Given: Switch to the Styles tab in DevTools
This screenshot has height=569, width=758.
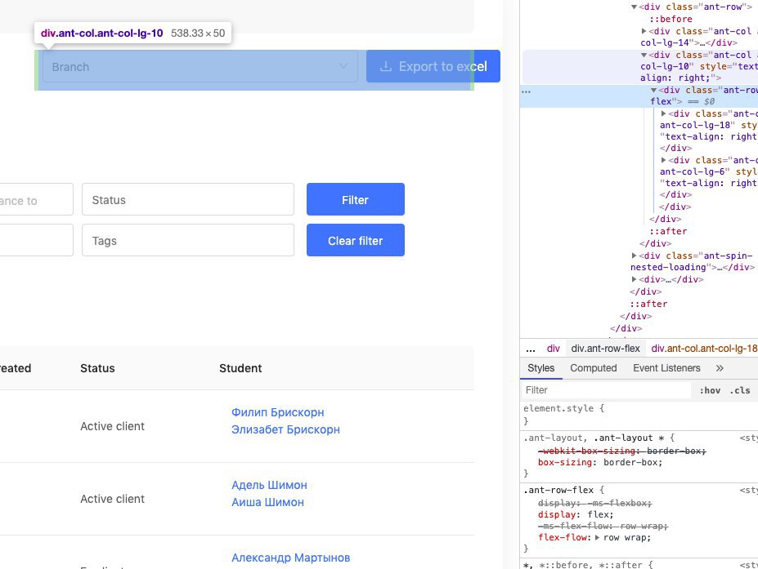Looking at the screenshot, I should pos(541,368).
